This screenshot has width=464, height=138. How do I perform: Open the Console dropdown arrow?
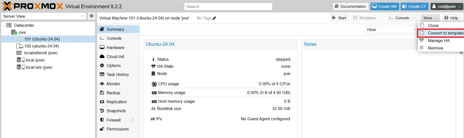pyautogui.click(x=414, y=18)
